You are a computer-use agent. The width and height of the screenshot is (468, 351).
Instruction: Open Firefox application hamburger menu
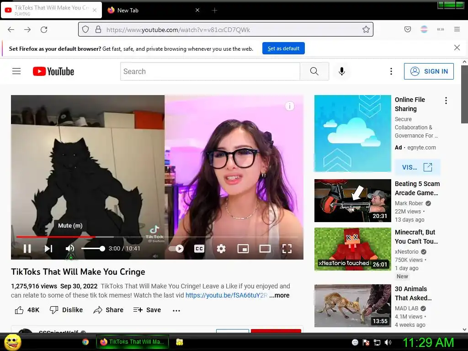pyautogui.click(x=457, y=29)
